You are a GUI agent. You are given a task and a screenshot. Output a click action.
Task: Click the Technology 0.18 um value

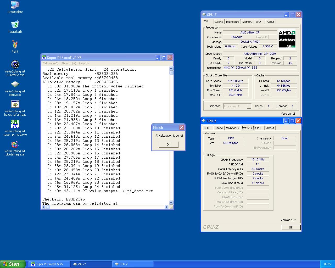point(230,46)
